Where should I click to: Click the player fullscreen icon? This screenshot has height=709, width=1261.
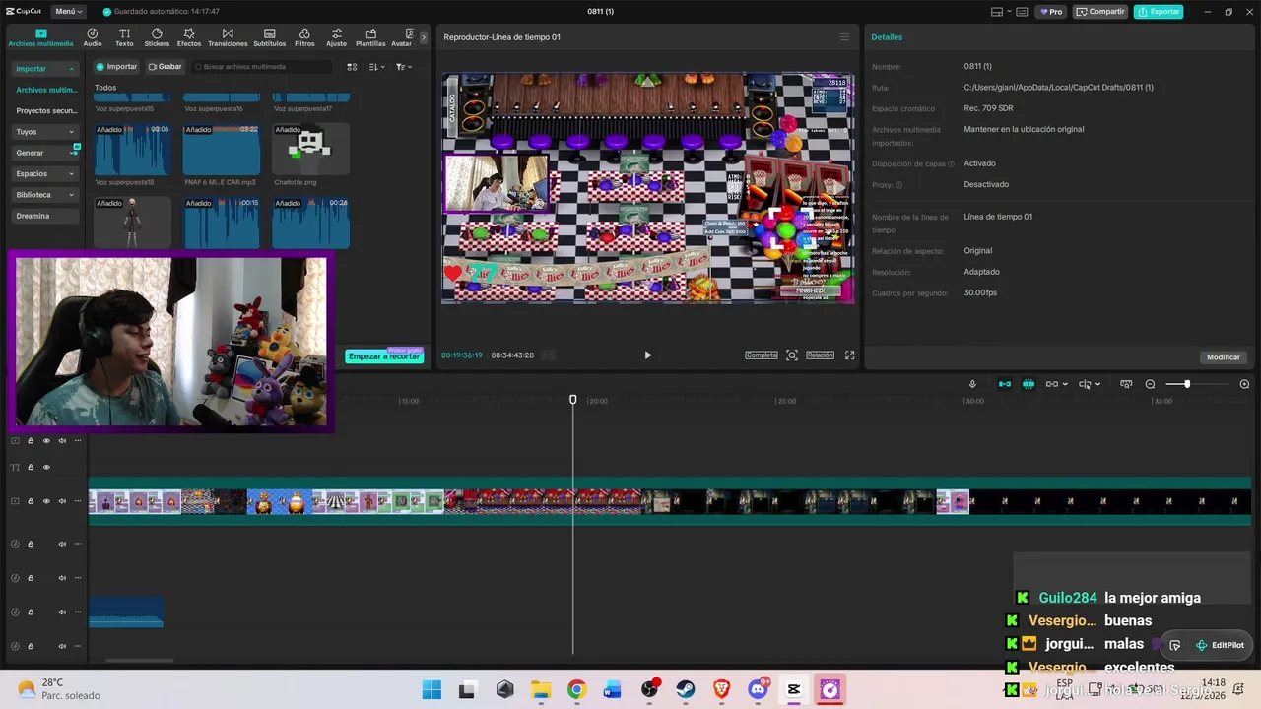coord(849,355)
